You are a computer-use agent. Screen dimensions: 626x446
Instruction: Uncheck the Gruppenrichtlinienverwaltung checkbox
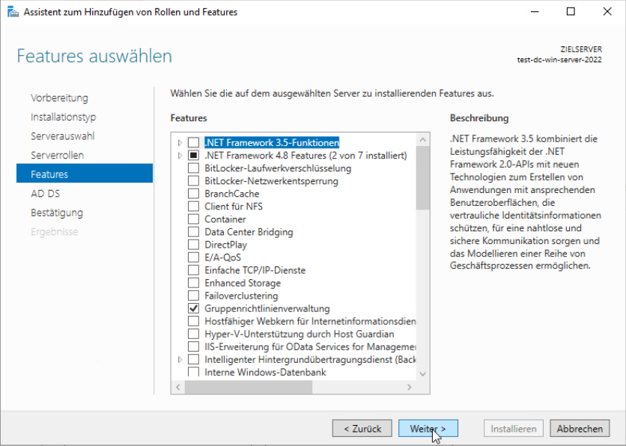[194, 308]
